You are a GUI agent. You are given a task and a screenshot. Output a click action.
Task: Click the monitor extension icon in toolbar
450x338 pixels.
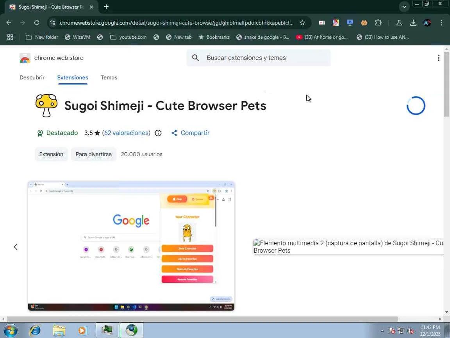coord(350,23)
